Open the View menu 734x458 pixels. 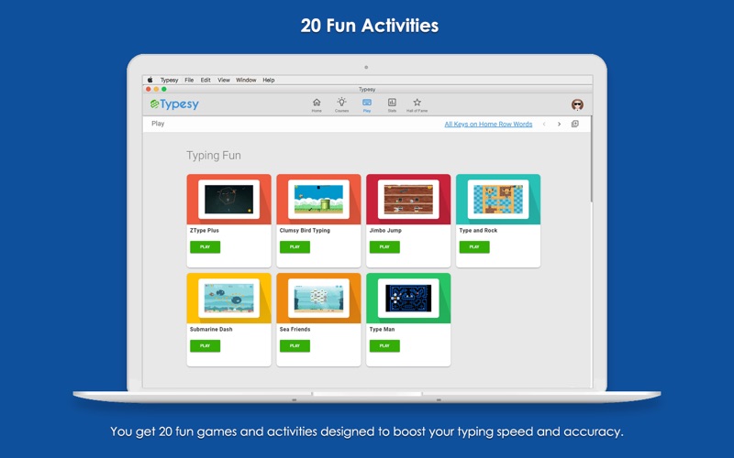tap(224, 80)
